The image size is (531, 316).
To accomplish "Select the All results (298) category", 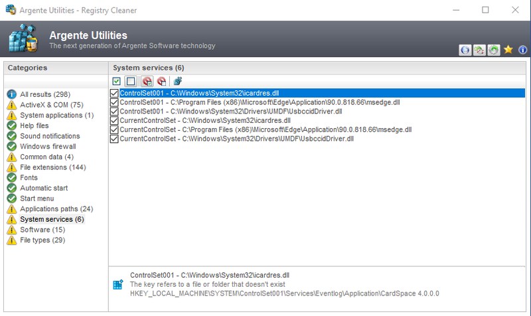I will (45, 94).
